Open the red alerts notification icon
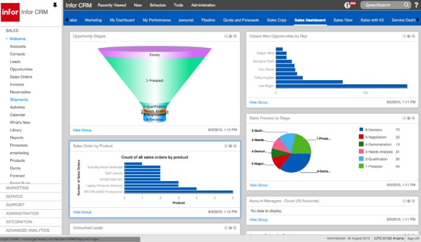Viewport: 421px width, 242px height. (348, 5)
